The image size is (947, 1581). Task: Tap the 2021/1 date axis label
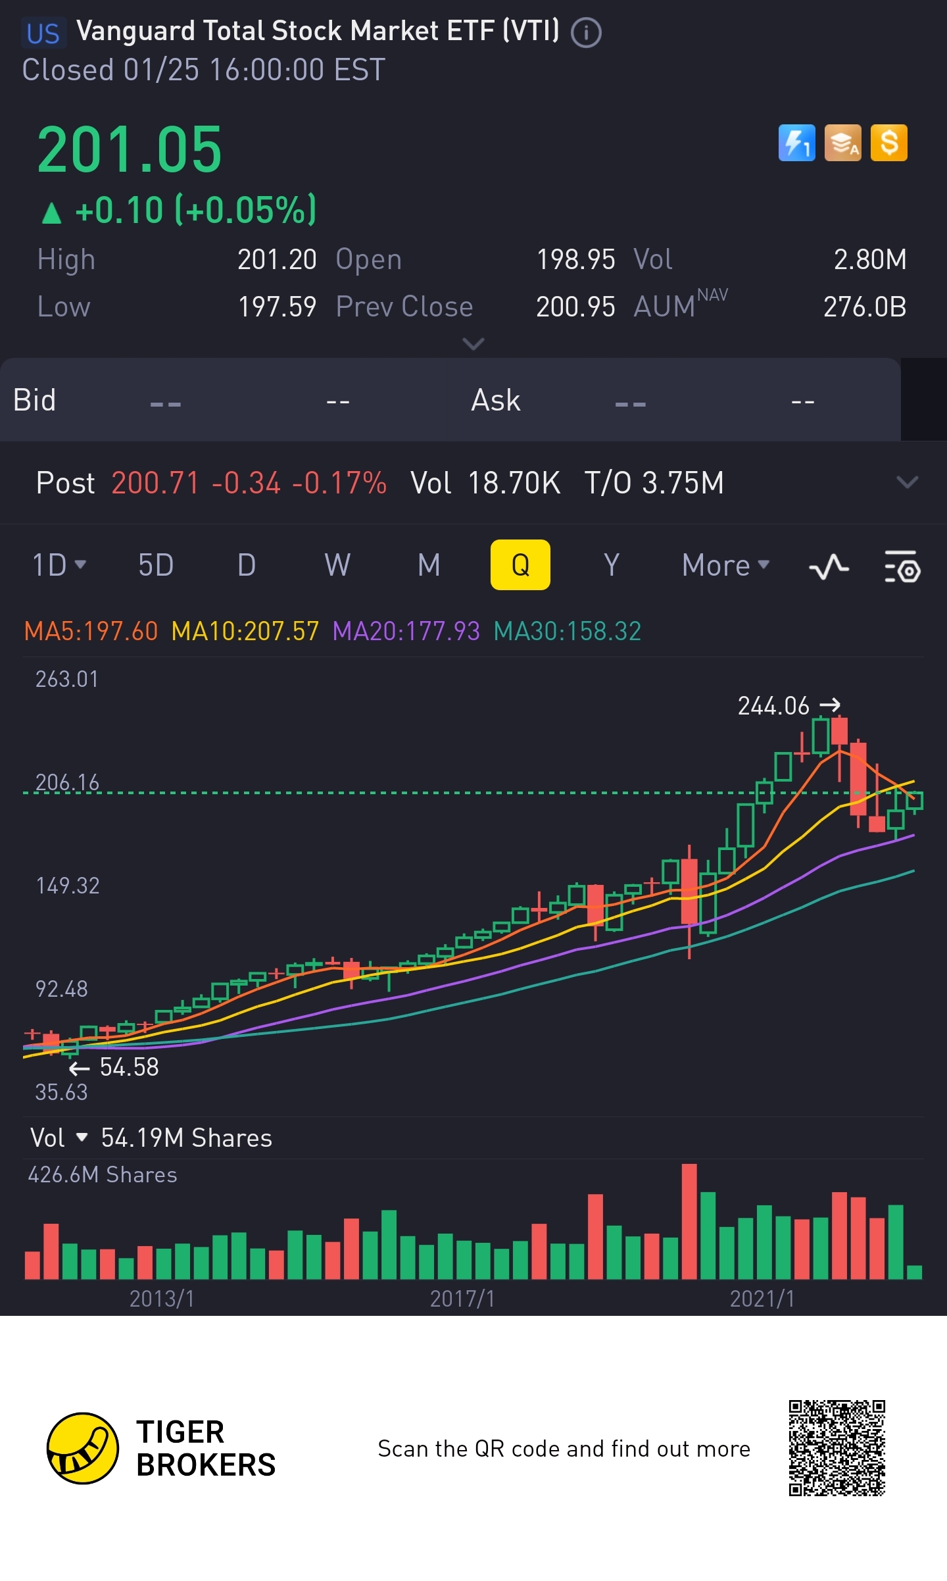[763, 1299]
